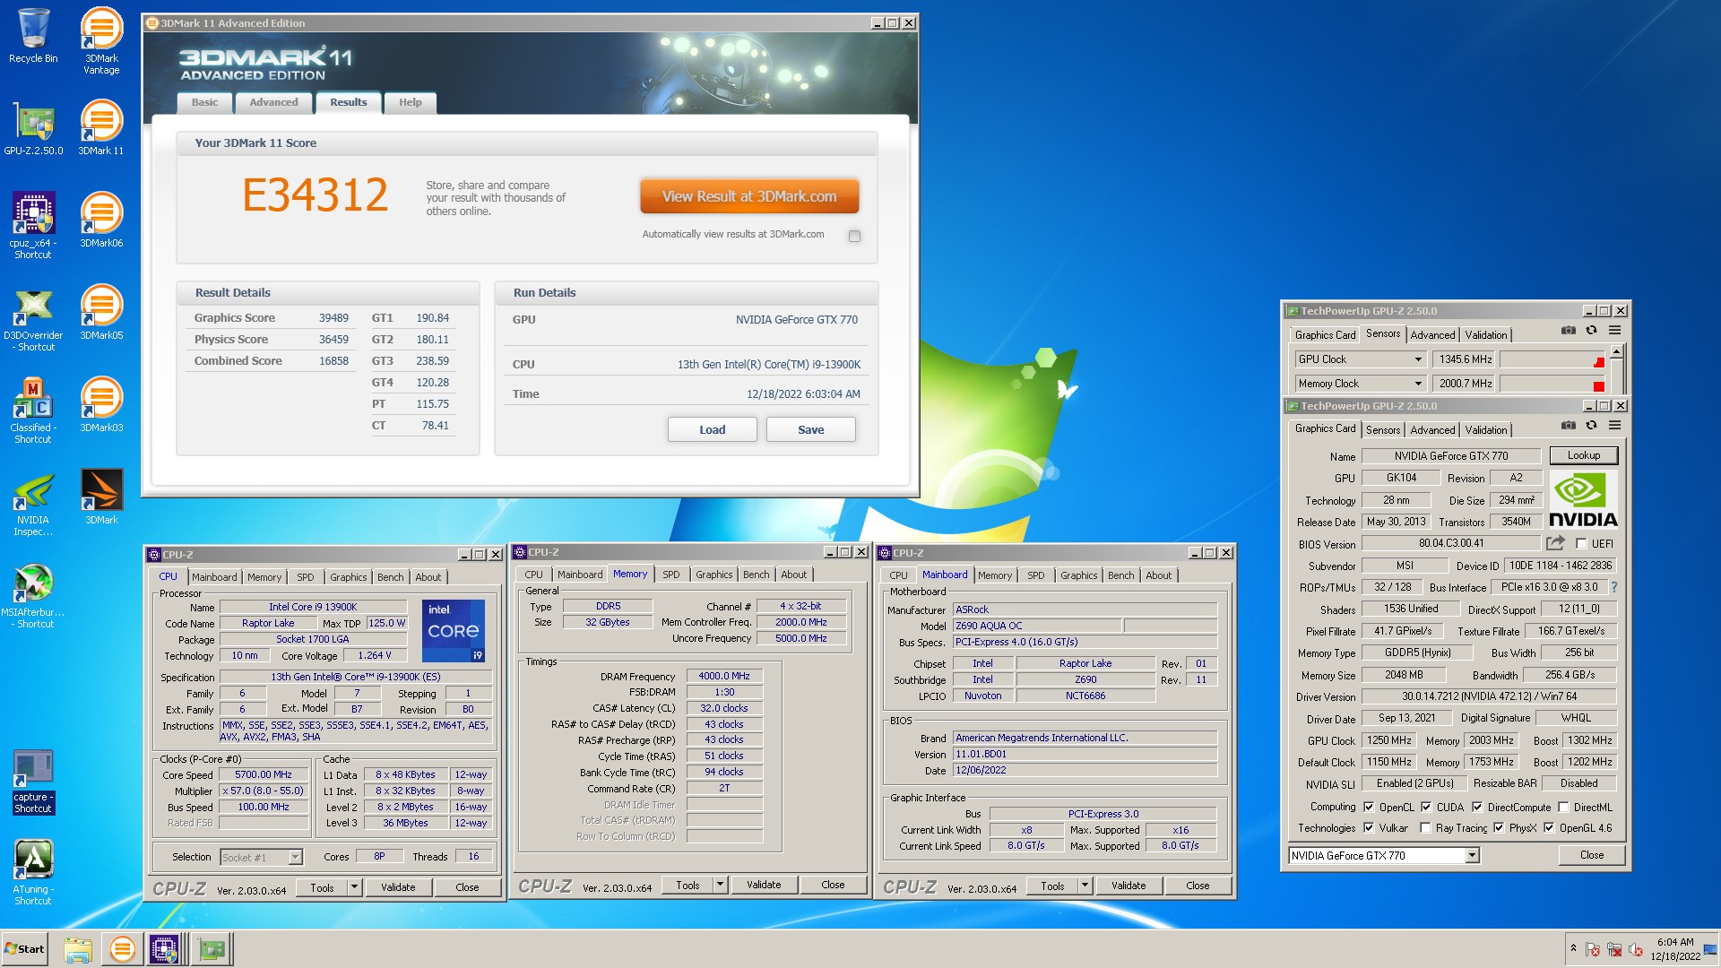The image size is (1721, 968).
Task: Toggle OpenCL checkbox in GPU-Z
Action: (x=1369, y=808)
